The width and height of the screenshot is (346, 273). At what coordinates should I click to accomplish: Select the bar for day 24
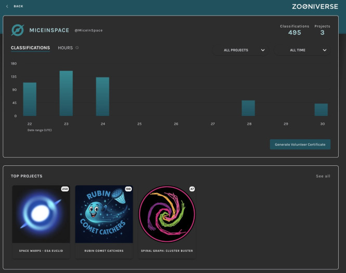[x=102, y=97]
